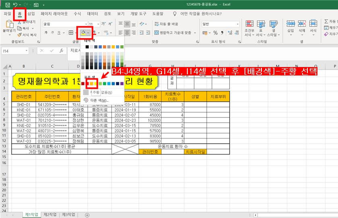
Task: Align text to top of cell
Action: pyautogui.click(x=120, y=24)
